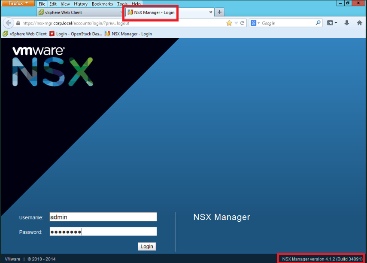Open the orange Firefox menu button
The image size is (367, 263).
[x=18, y=3]
